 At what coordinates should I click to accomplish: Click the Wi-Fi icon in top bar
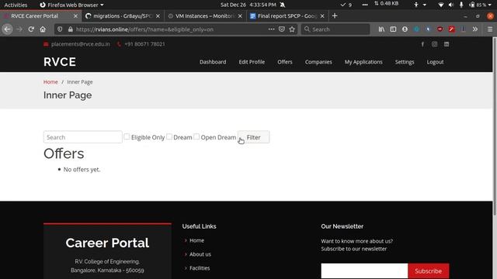[x=440, y=5]
